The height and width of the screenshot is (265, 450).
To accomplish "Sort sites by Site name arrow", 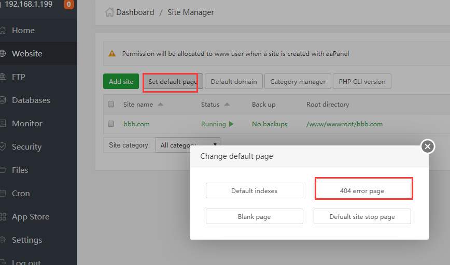I will click(x=160, y=105).
